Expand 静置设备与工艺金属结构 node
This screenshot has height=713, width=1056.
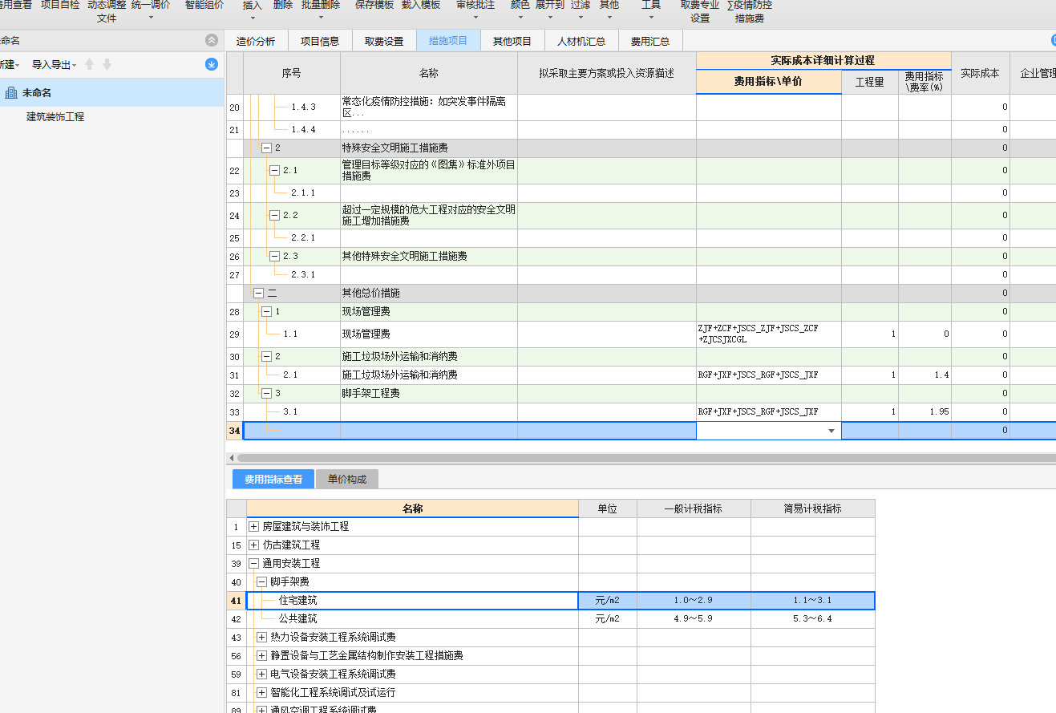tap(261, 656)
